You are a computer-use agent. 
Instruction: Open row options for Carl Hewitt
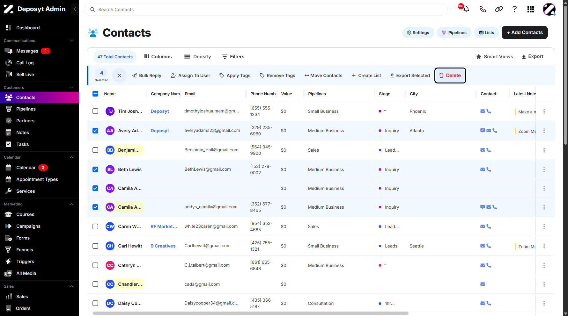(544, 246)
